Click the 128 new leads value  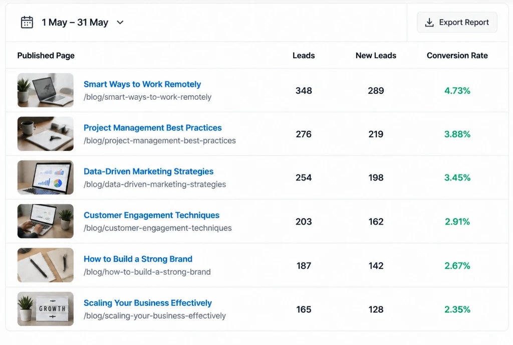point(376,310)
